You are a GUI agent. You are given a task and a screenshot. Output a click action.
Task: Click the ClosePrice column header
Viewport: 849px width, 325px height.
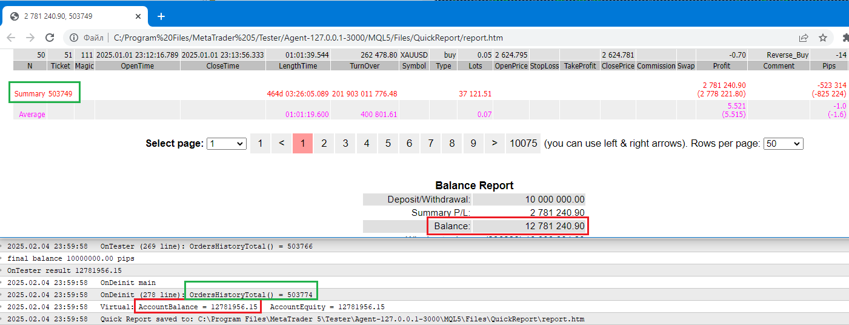tap(618, 65)
